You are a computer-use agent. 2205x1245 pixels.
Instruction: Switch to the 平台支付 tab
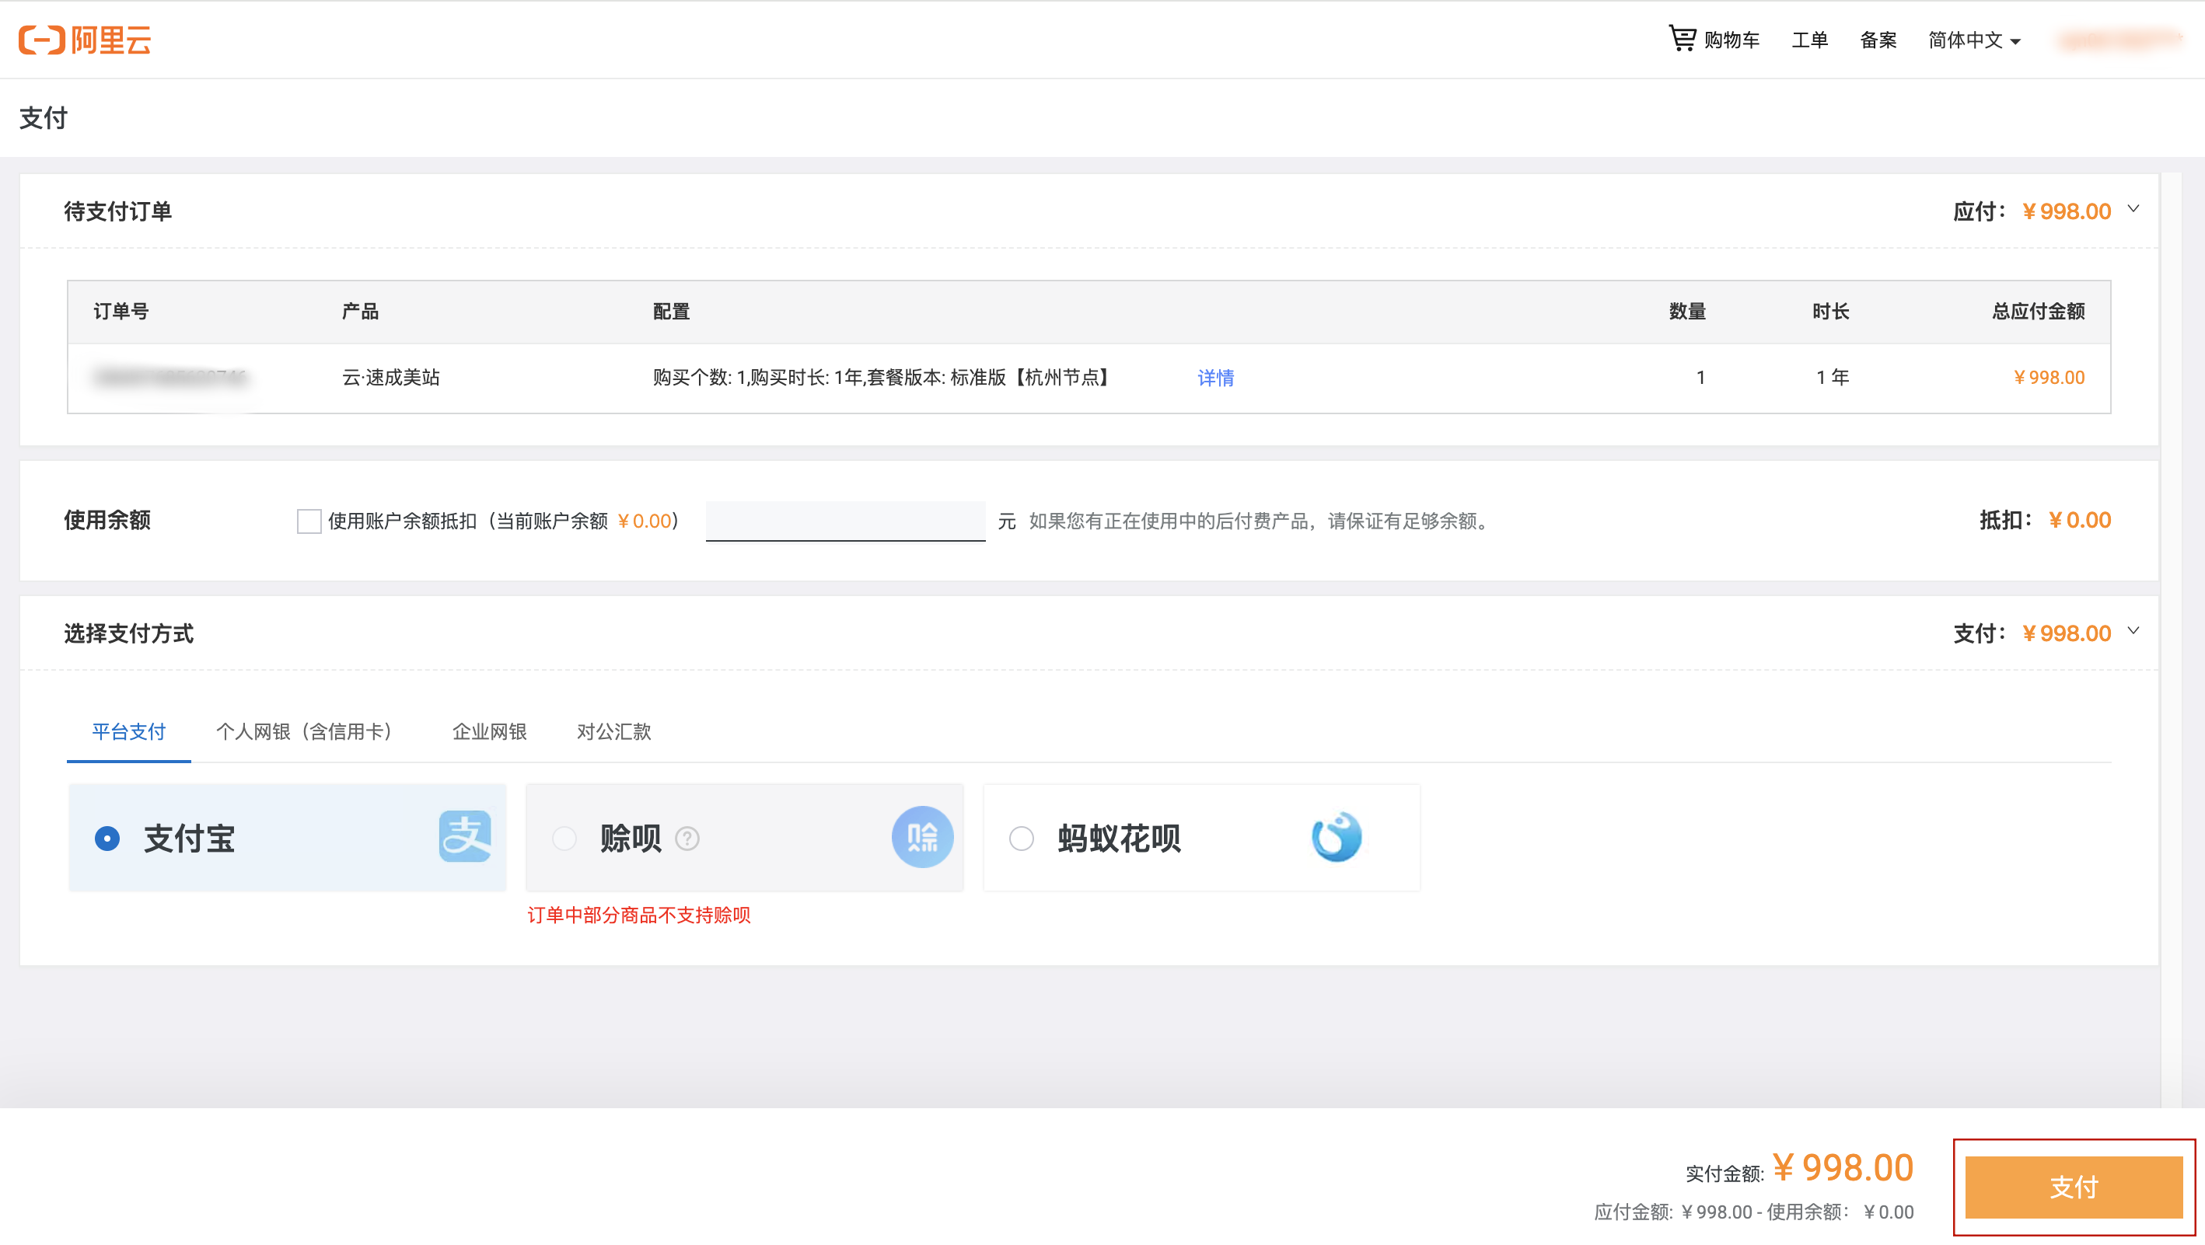point(128,731)
